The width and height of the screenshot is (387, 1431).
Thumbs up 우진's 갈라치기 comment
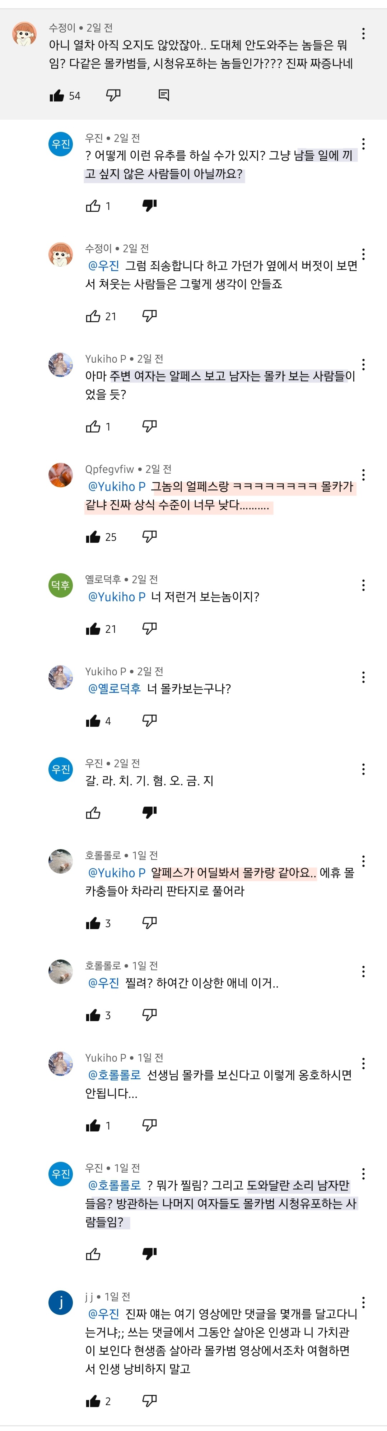93,813
